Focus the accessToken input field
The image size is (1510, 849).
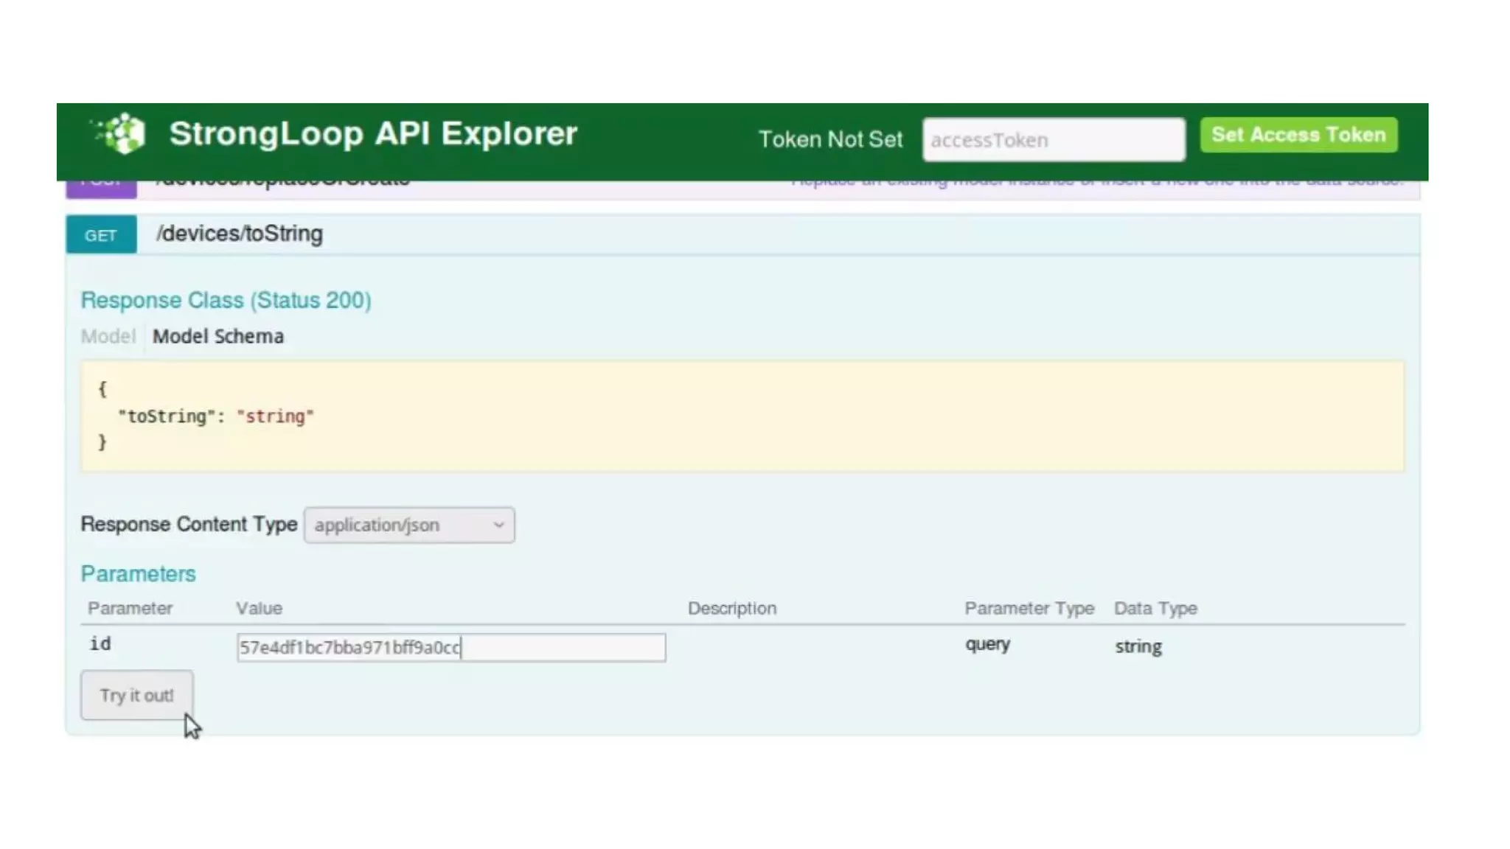click(1053, 140)
